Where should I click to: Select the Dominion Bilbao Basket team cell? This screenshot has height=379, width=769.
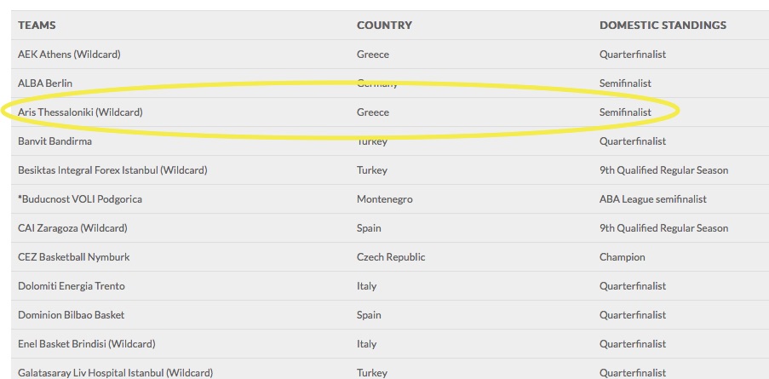tap(72, 315)
